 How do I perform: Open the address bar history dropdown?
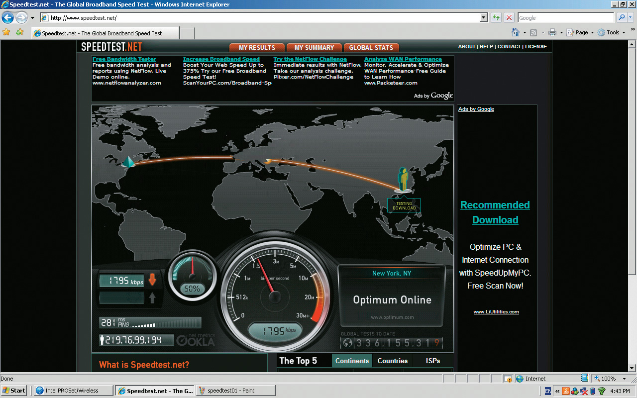coord(484,17)
